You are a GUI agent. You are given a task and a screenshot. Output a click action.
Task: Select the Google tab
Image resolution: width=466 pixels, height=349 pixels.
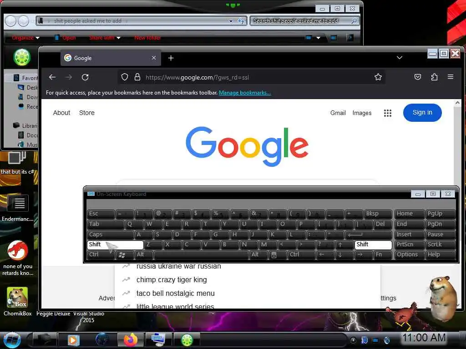pyautogui.click(x=111, y=58)
